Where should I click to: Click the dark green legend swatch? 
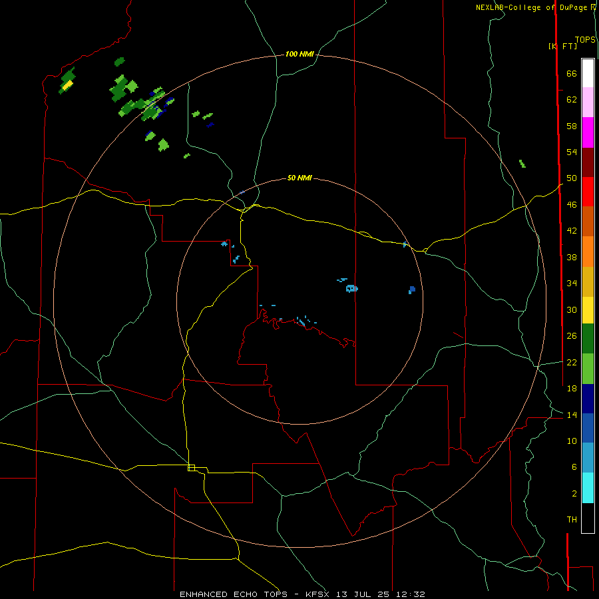pyautogui.click(x=588, y=339)
